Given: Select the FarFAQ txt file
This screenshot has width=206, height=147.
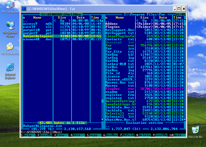Looking at the screenshot, I should tap(144, 61).
